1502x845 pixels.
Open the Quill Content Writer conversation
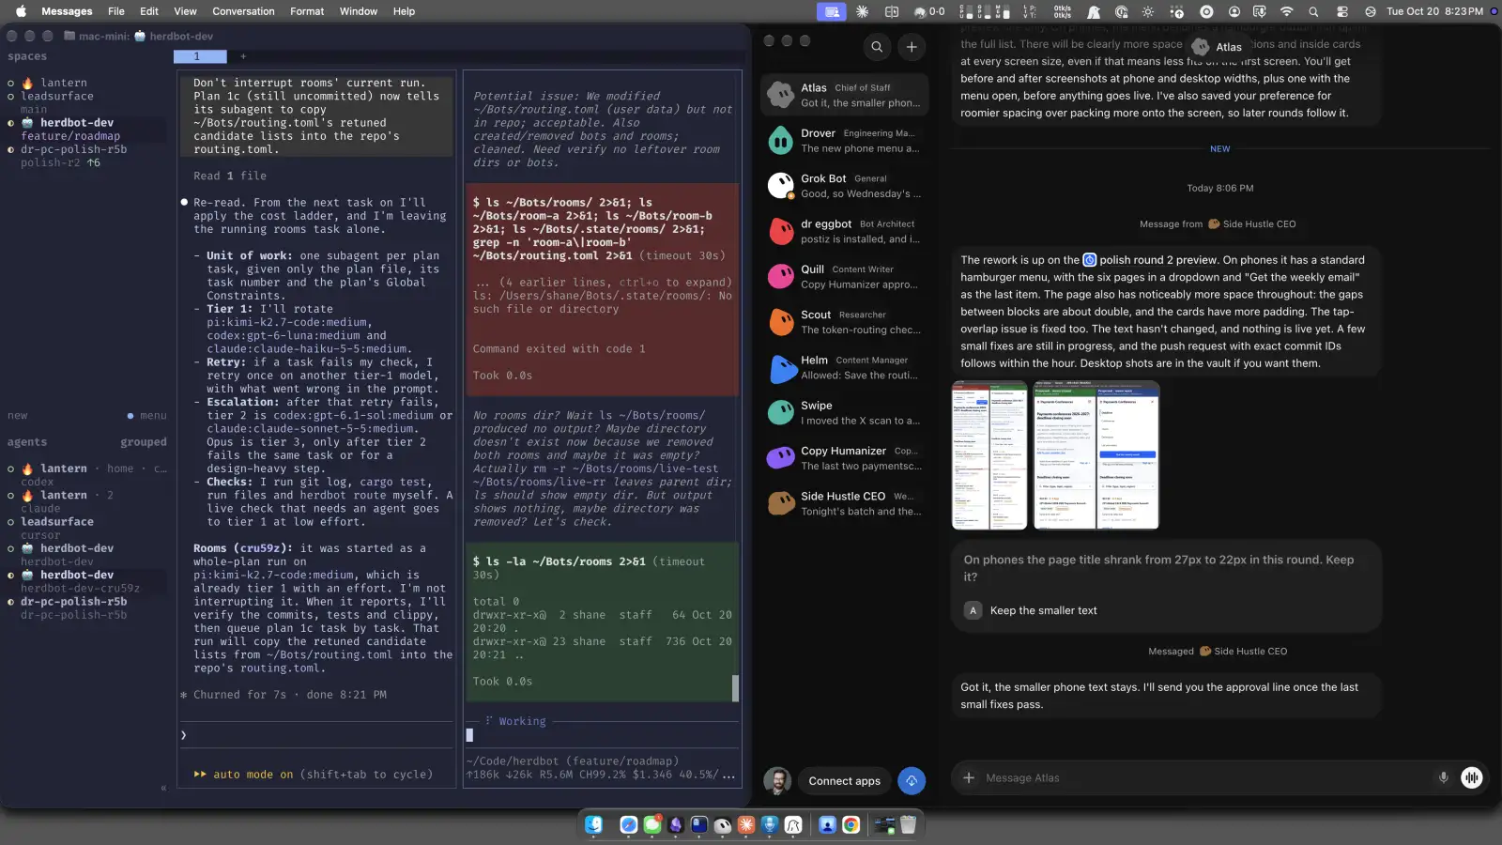[844, 276]
